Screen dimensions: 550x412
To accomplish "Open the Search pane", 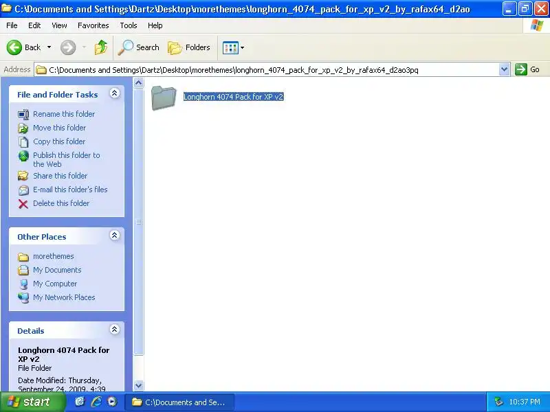I will point(139,47).
